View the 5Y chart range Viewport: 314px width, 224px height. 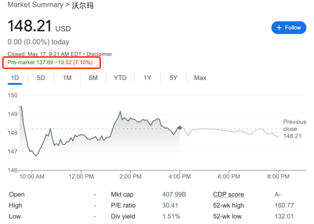[x=173, y=78]
